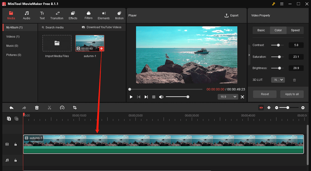Viewport: 311px width, 171px height.
Task: Go to previous frame
Action: point(139,97)
